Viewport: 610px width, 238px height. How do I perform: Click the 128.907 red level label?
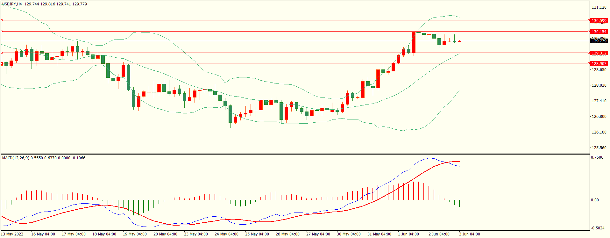599,63
